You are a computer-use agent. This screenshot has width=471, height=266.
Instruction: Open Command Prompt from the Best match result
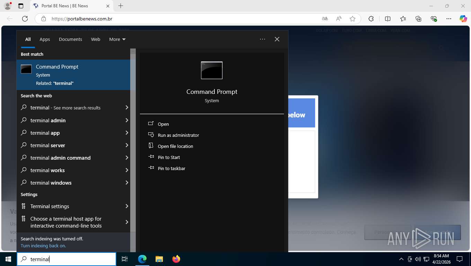tap(73, 75)
